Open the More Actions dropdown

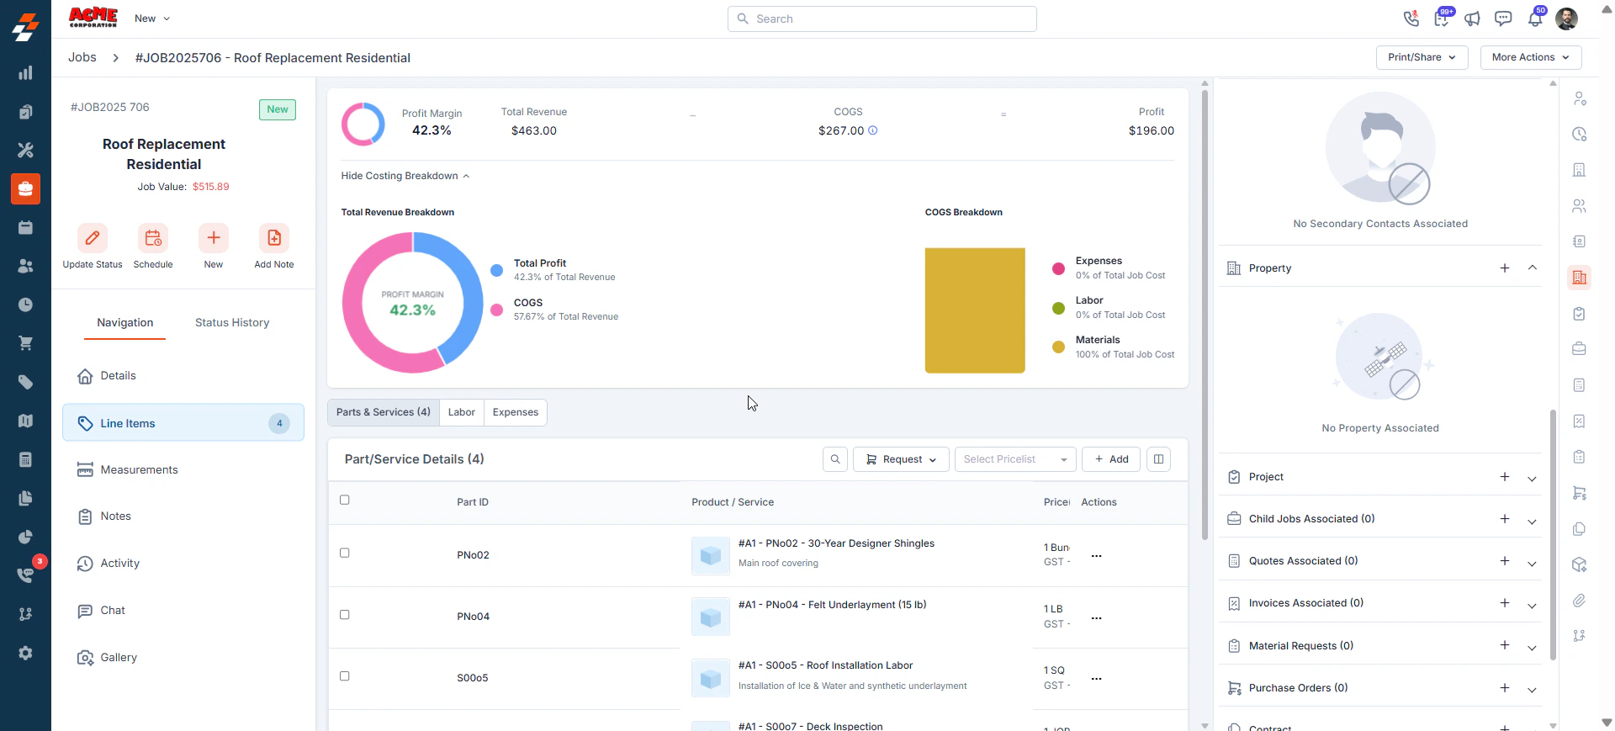[1531, 57]
